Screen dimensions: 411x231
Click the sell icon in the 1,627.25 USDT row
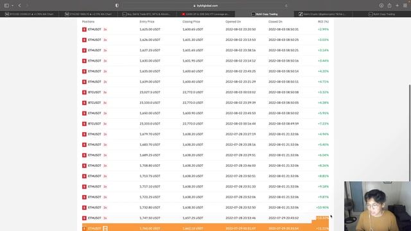[84, 51]
